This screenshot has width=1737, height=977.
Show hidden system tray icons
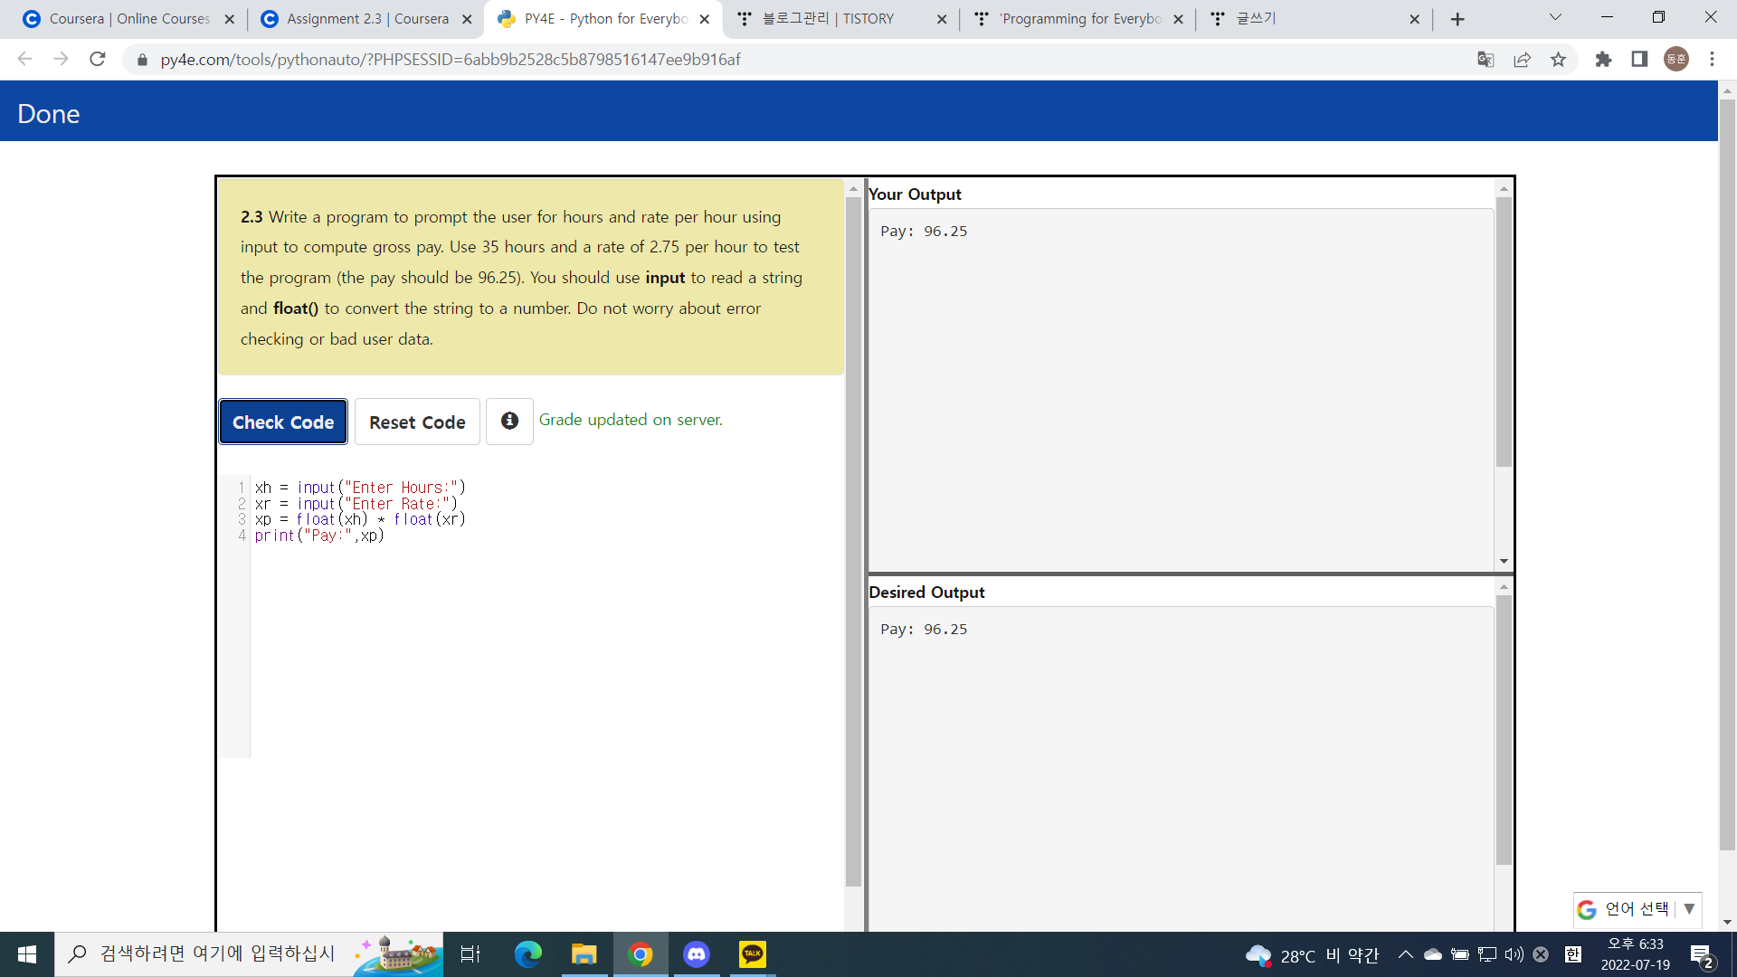click(1405, 954)
